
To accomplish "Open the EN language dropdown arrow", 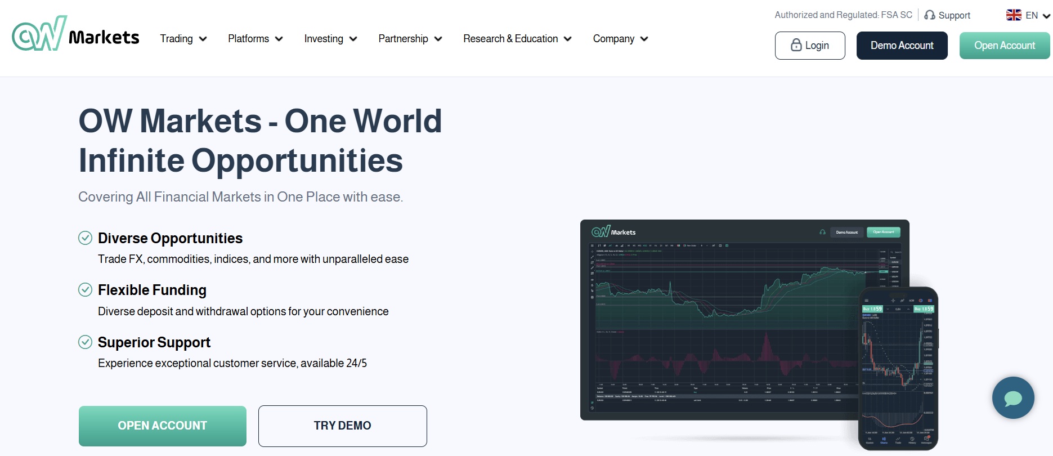I will pyautogui.click(x=1046, y=16).
